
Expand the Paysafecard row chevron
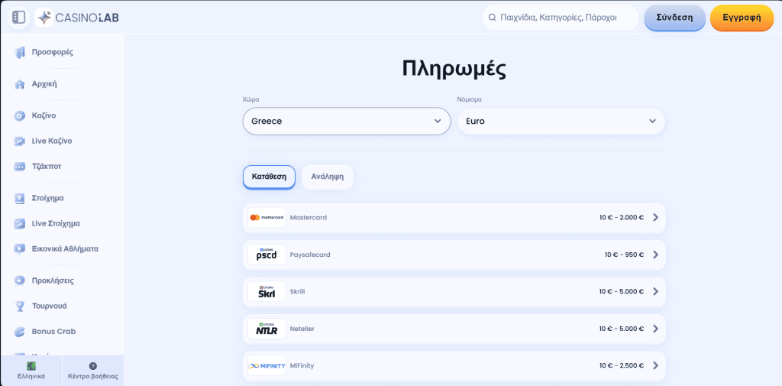point(655,255)
